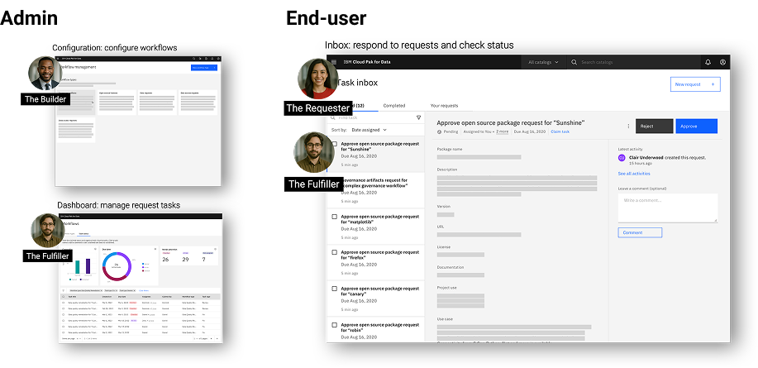This screenshot has width=758, height=368.
Task: Open the "firefox" package request row
Action: click(375, 263)
